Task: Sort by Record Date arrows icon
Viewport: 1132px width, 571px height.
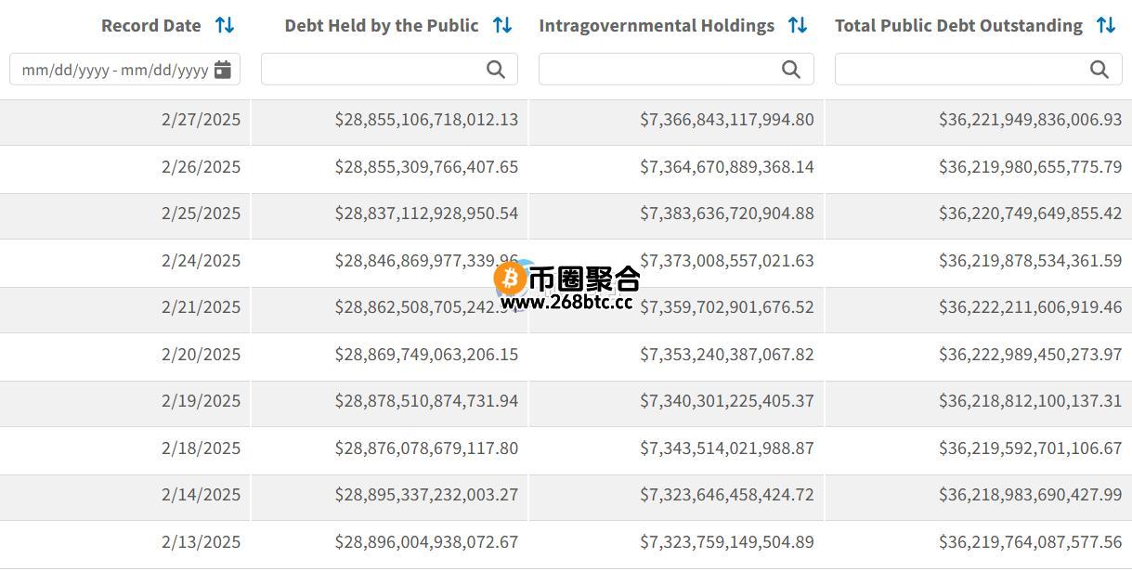Action: tap(225, 26)
